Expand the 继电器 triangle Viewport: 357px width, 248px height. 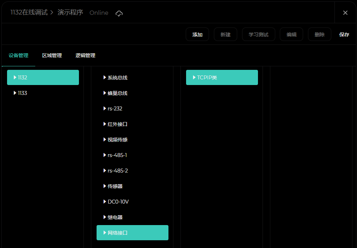point(105,217)
